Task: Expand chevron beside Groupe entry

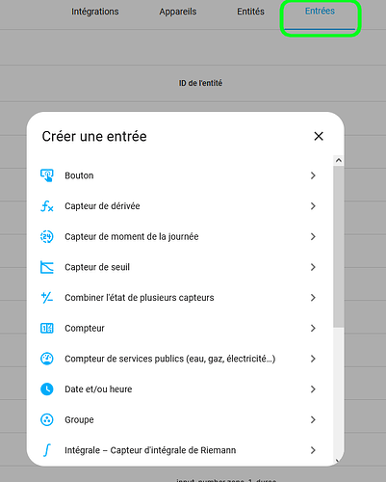Action: (x=313, y=419)
